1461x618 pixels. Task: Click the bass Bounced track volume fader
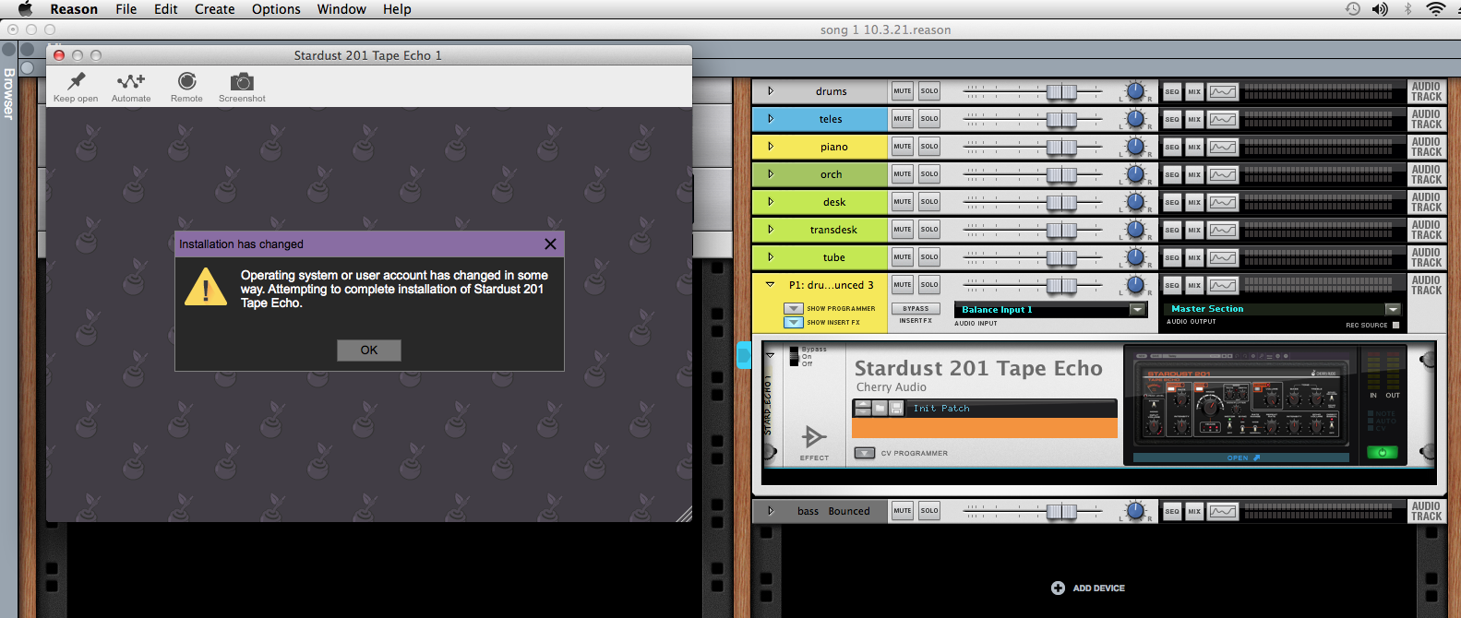click(1061, 511)
